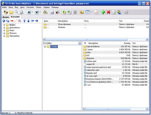Click the checkmark document toolbar icon

point(96,12)
